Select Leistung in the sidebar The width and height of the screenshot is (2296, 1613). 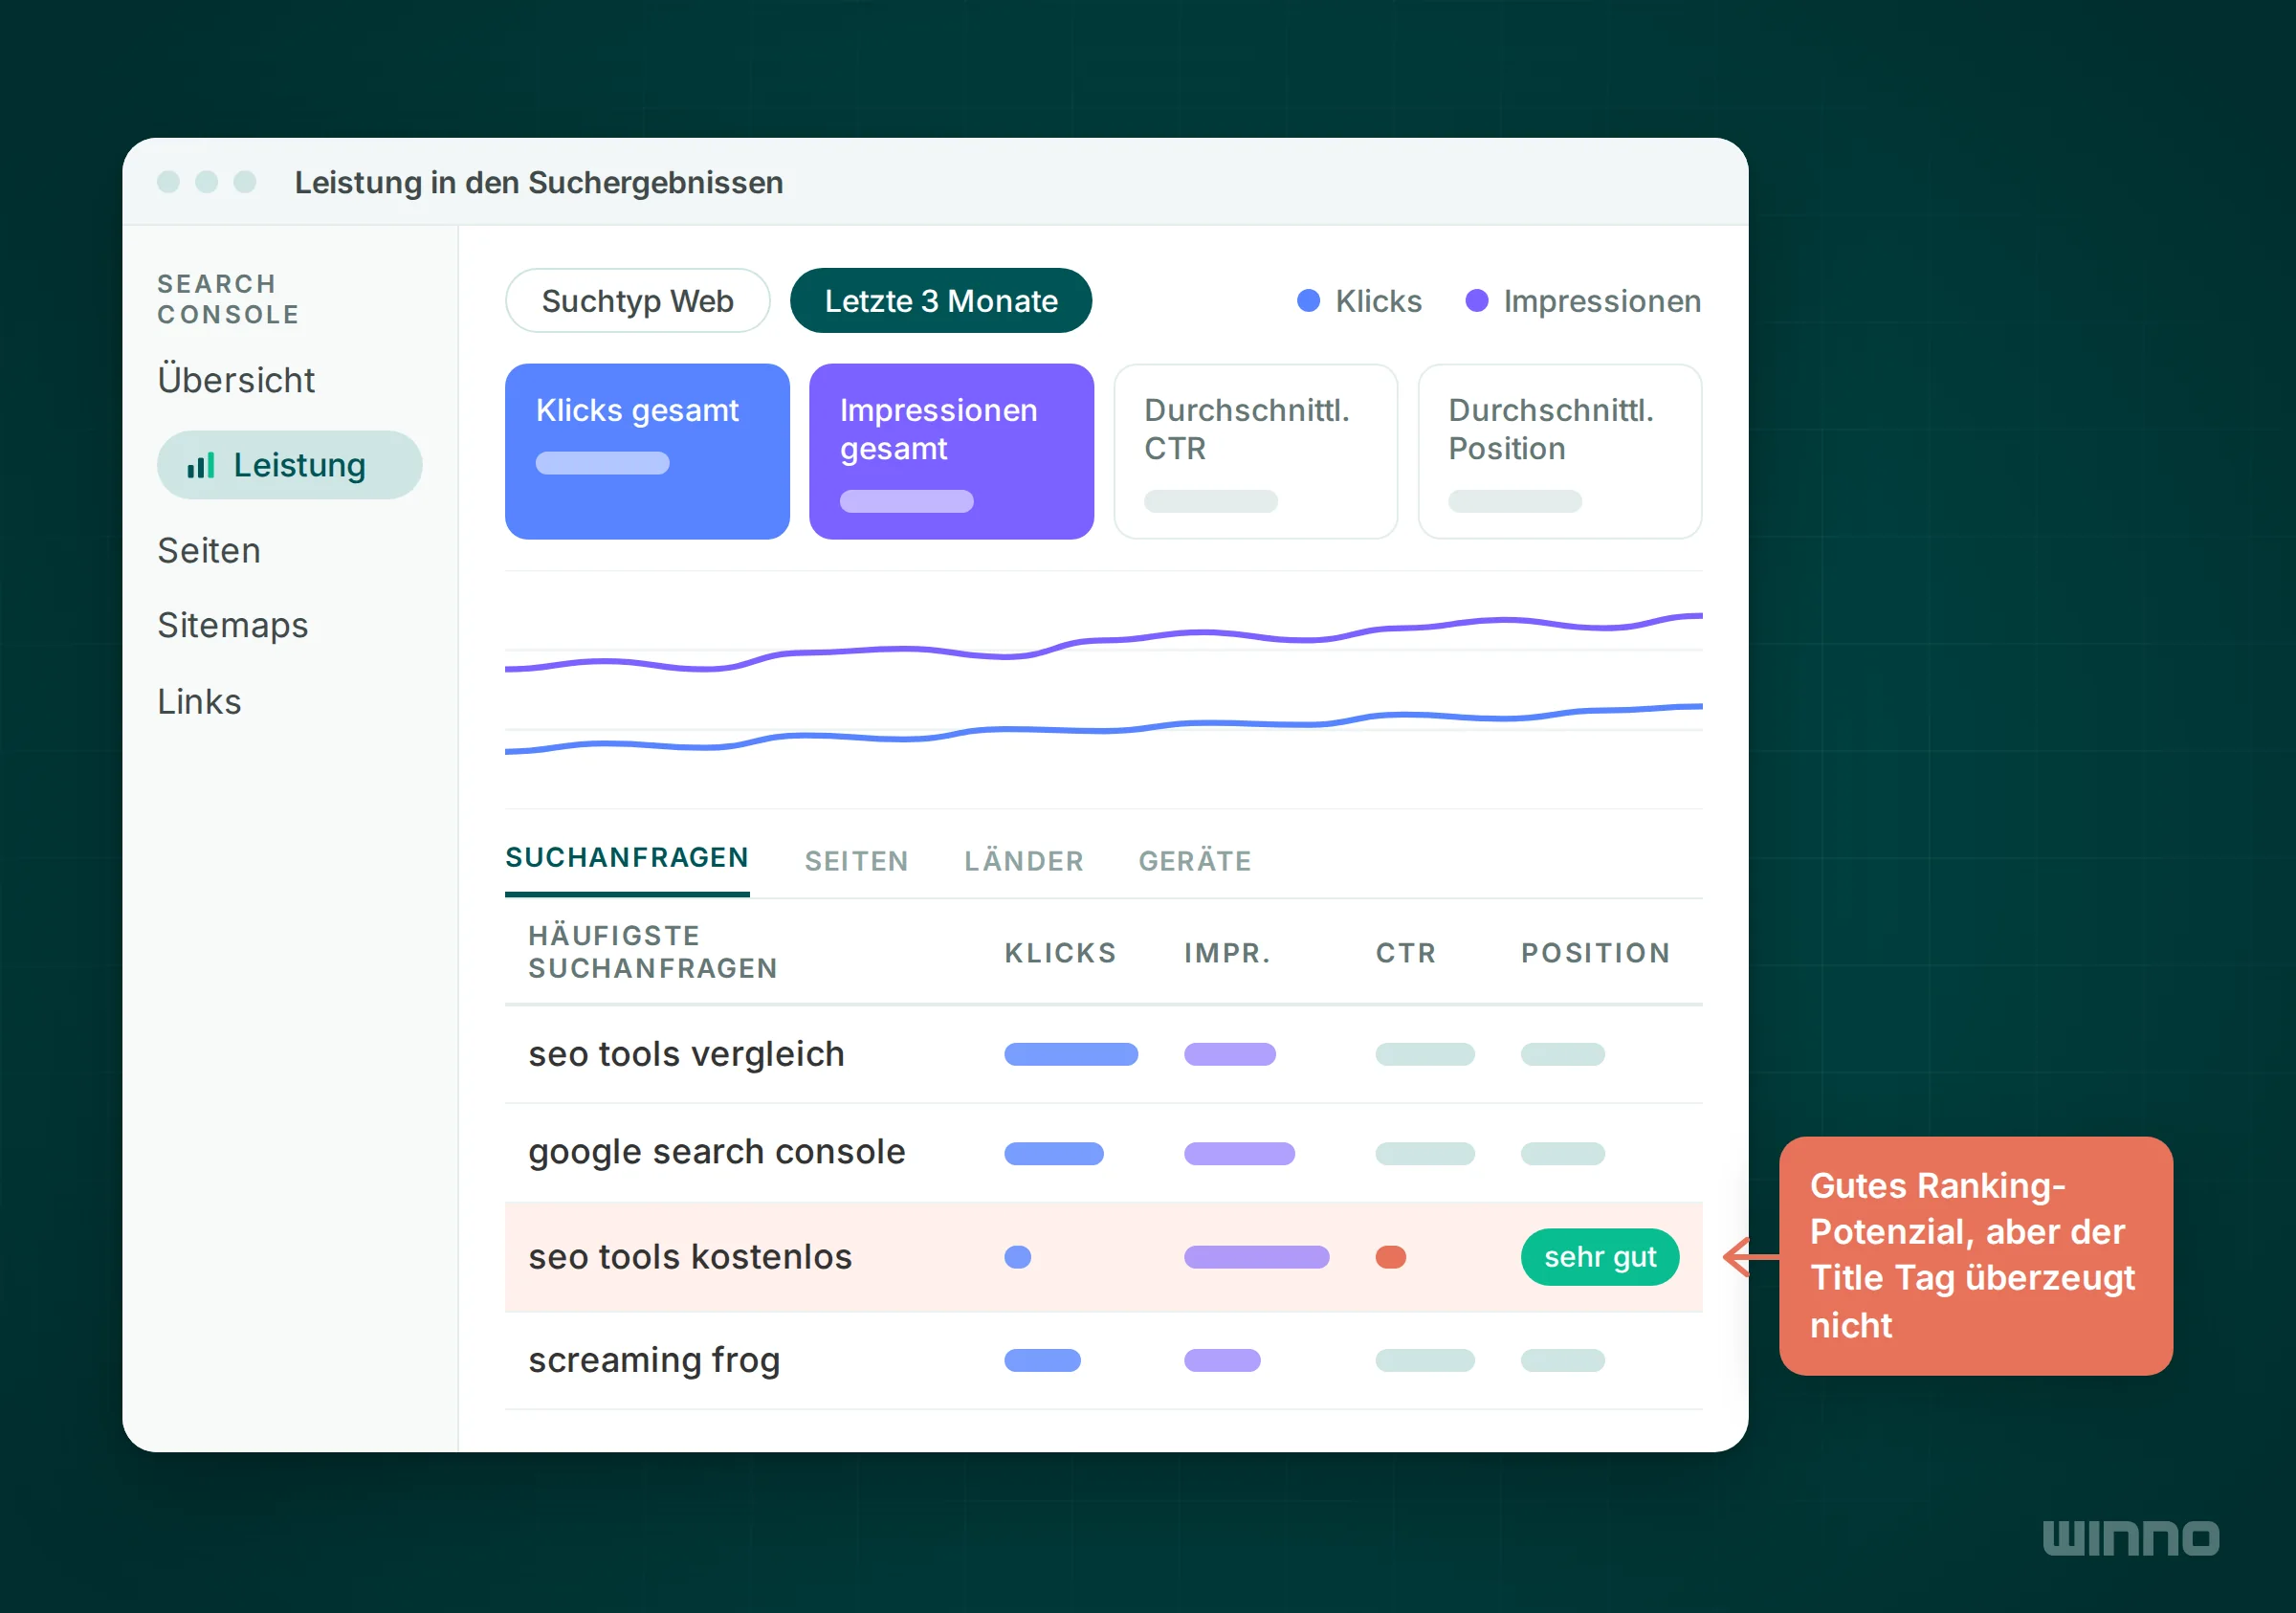(x=289, y=465)
